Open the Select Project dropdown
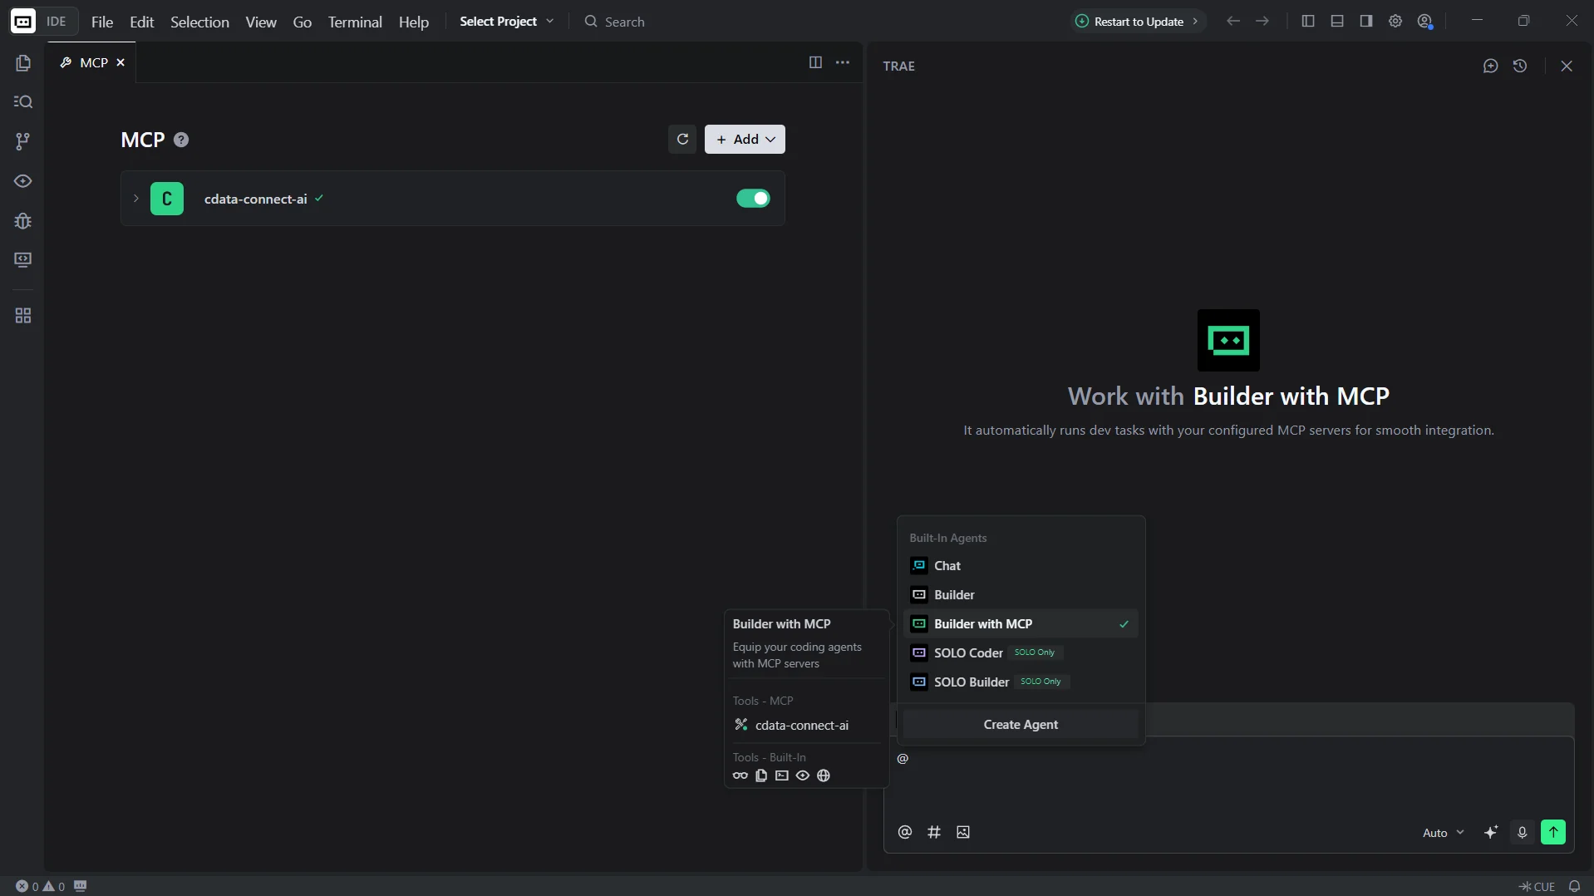The image size is (1594, 896). pos(506,22)
